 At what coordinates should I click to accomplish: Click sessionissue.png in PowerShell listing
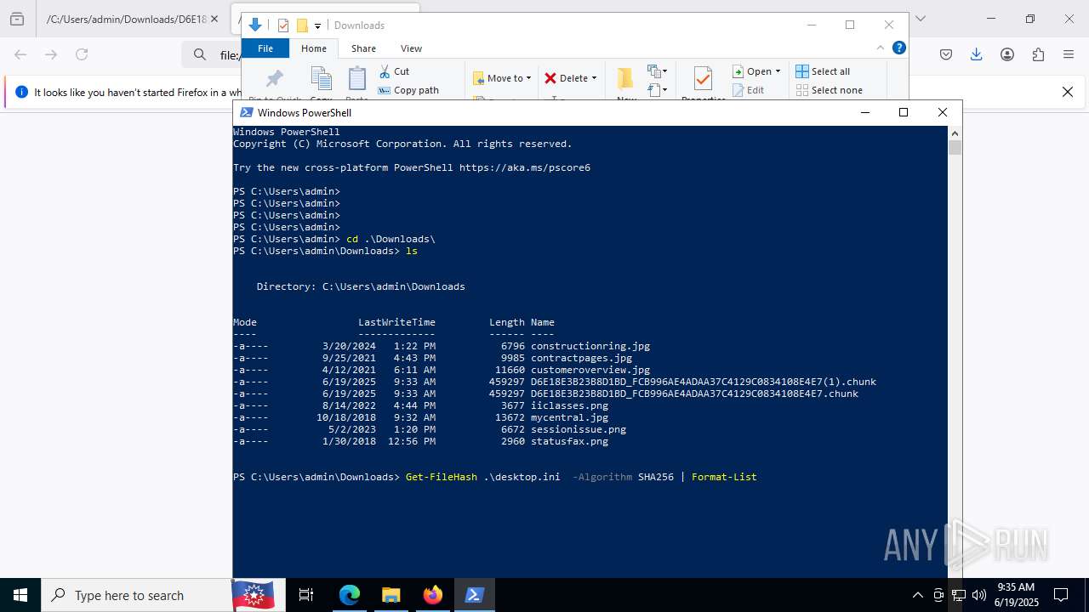click(579, 429)
